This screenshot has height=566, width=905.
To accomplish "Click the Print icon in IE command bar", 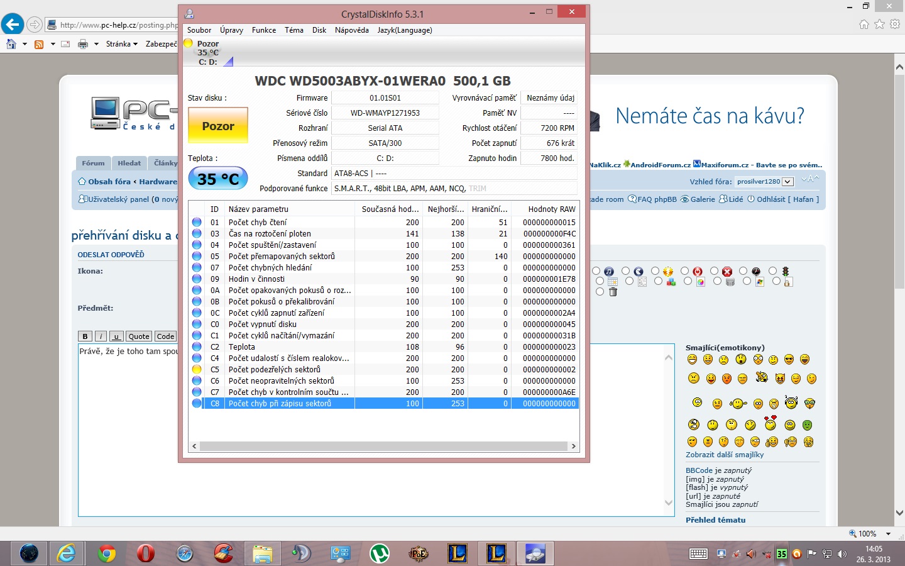I will click(82, 44).
